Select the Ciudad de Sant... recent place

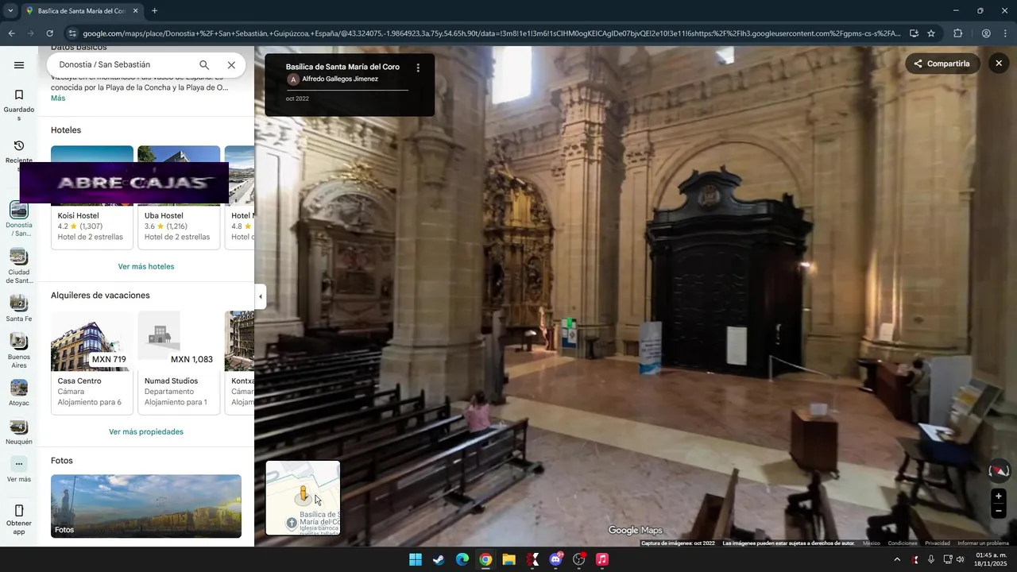19,266
